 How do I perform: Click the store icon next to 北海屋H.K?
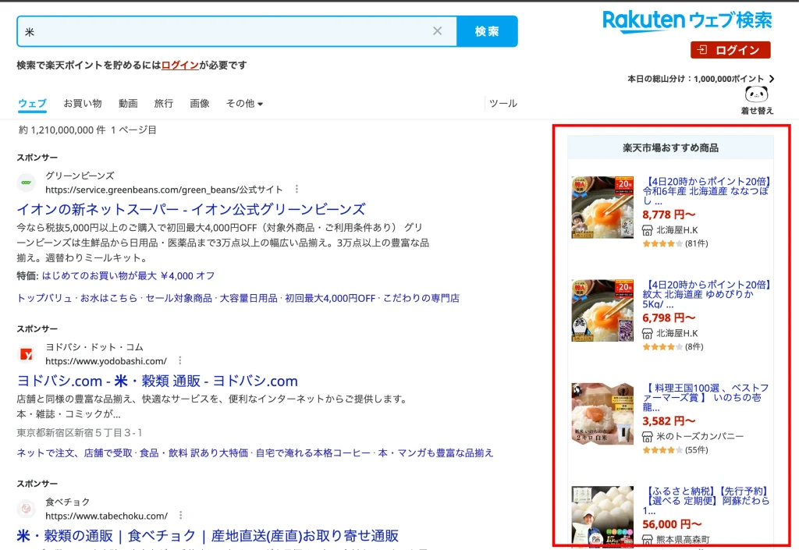(648, 231)
